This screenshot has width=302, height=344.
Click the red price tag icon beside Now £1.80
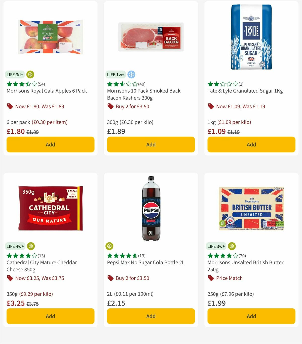point(10,106)
